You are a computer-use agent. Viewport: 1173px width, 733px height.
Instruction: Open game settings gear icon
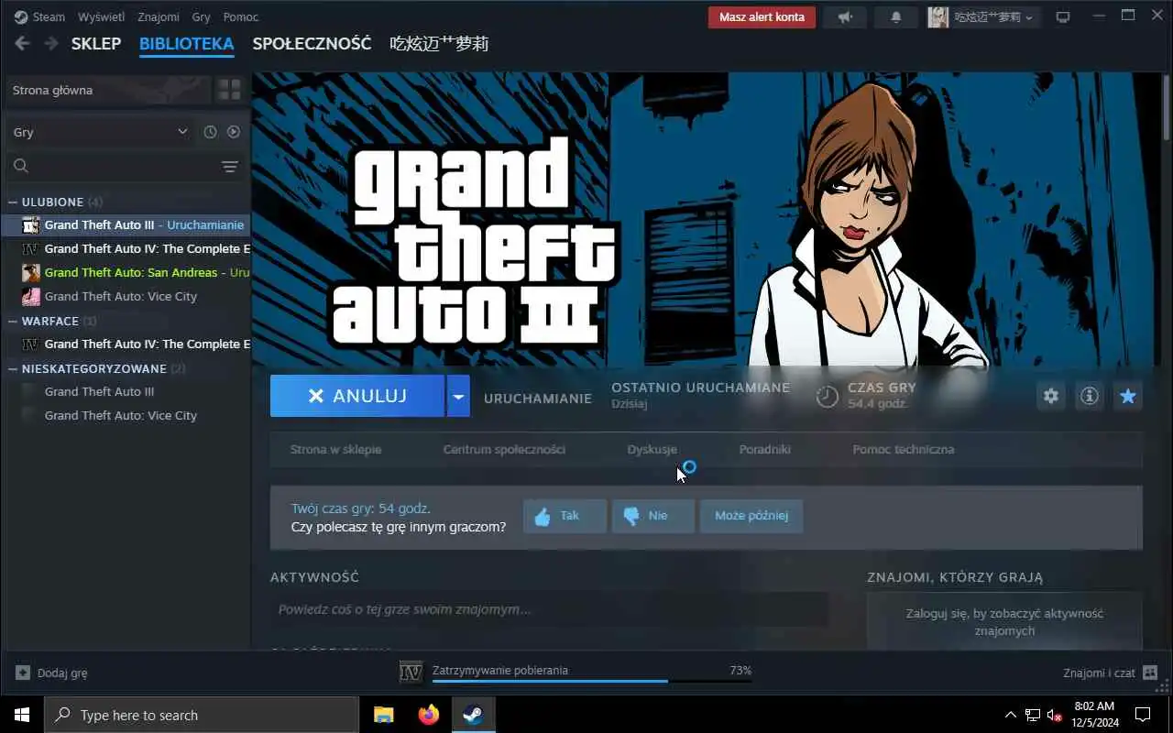pos(1051,396)
